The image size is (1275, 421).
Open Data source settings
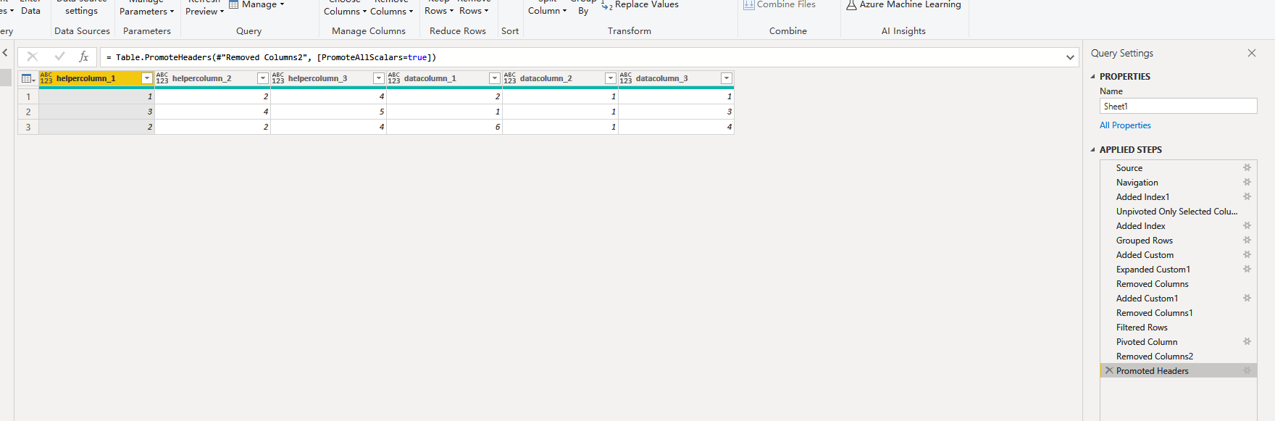(x=81, y=7)
